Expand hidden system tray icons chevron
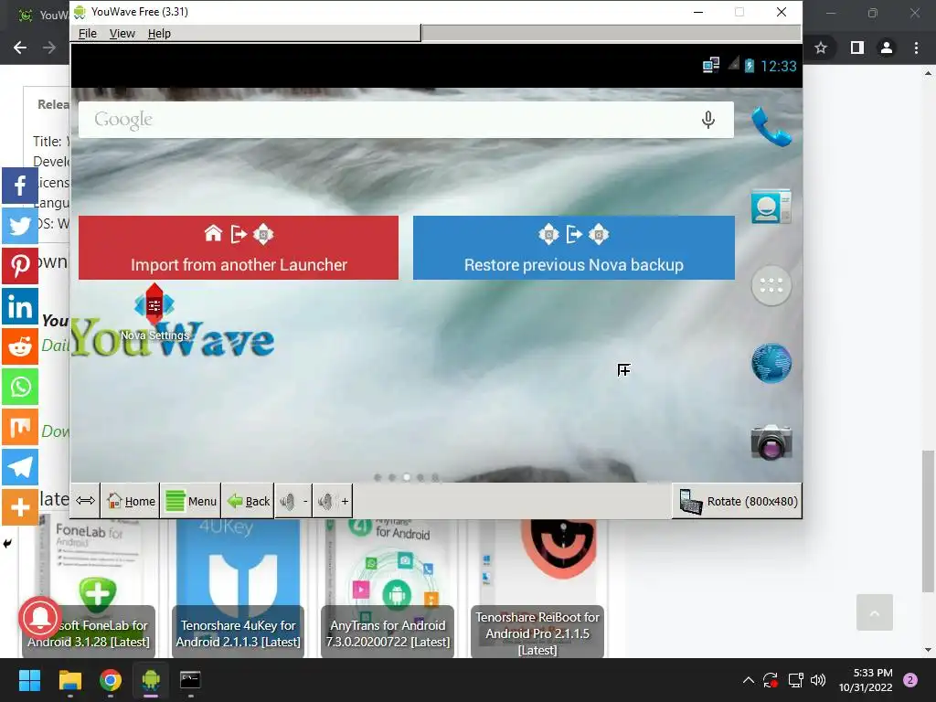 [748, 680]
